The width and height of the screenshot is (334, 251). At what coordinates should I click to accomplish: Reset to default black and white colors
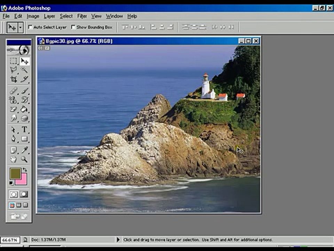point(11,183)
